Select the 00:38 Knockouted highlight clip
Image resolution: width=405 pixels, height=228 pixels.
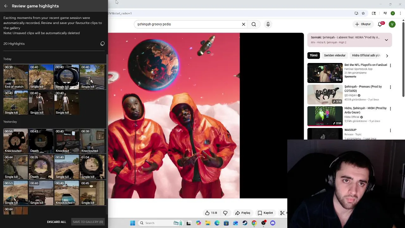(x=92, y=141)
